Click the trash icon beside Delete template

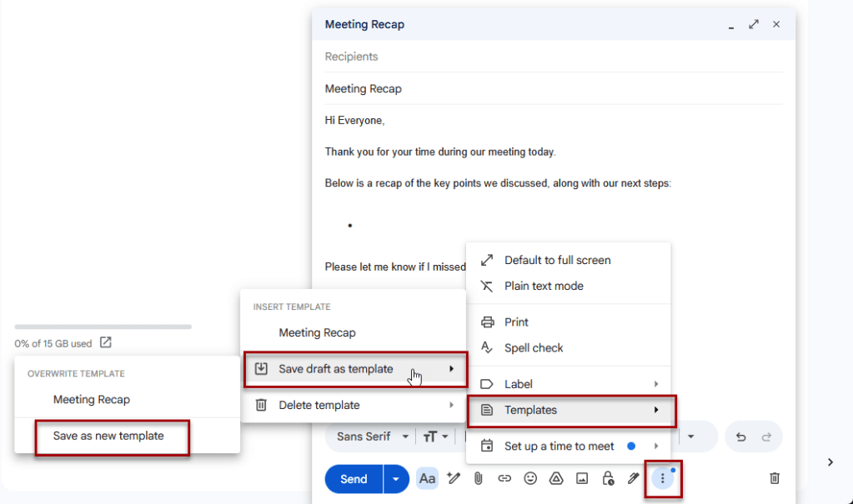tap(261, 405)
